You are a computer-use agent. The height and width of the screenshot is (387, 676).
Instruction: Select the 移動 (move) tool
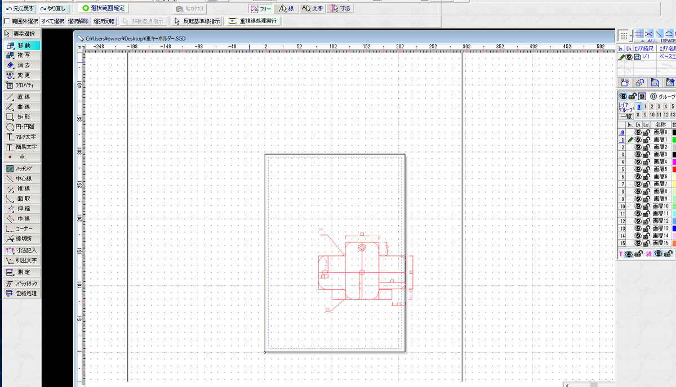click(21, 45)
